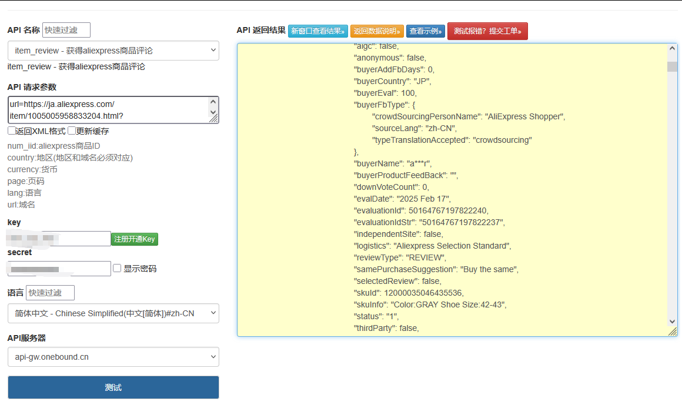
Task: Click the "sourceLang": "zh-CN" line
Action: [414, 128]
